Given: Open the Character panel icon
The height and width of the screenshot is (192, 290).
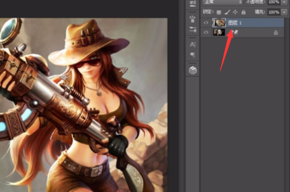Looking at the screenshot, I should (192, 44).
